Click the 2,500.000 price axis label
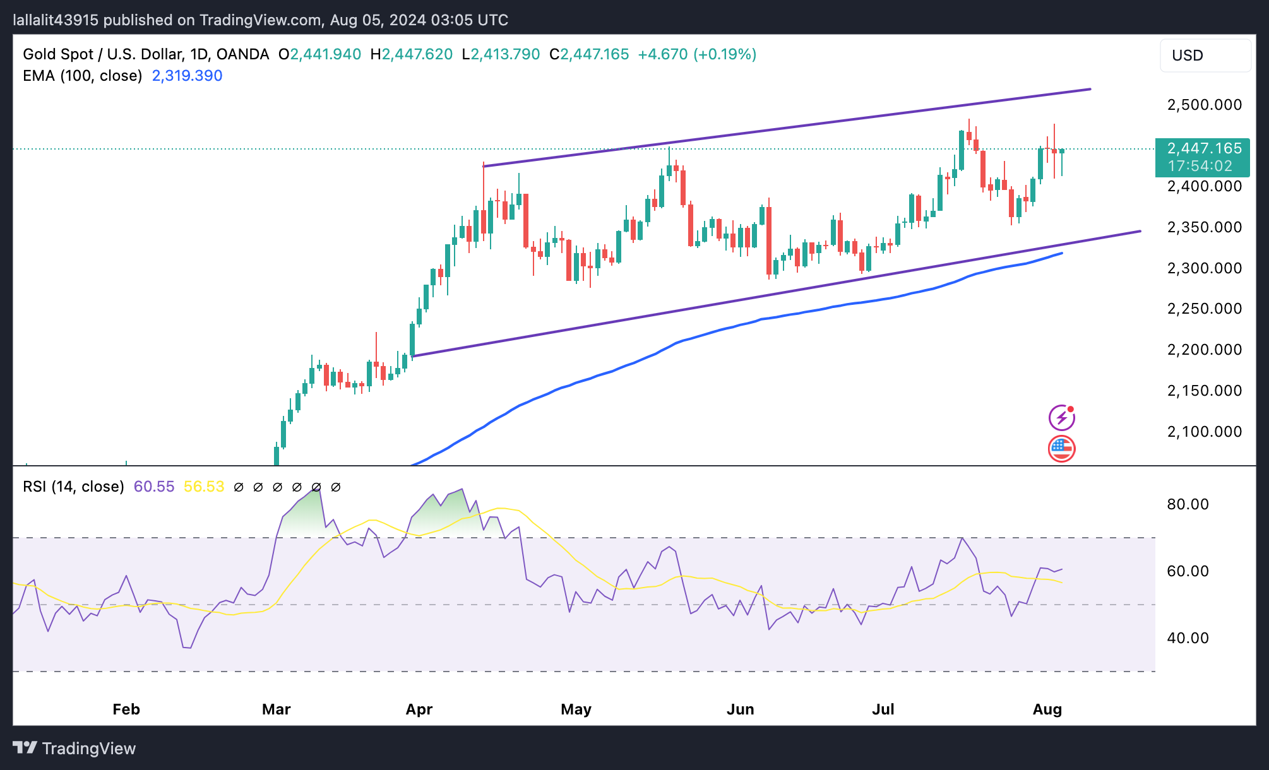1269x770 pixels. pyautogui.click(x=1204, y=105)
